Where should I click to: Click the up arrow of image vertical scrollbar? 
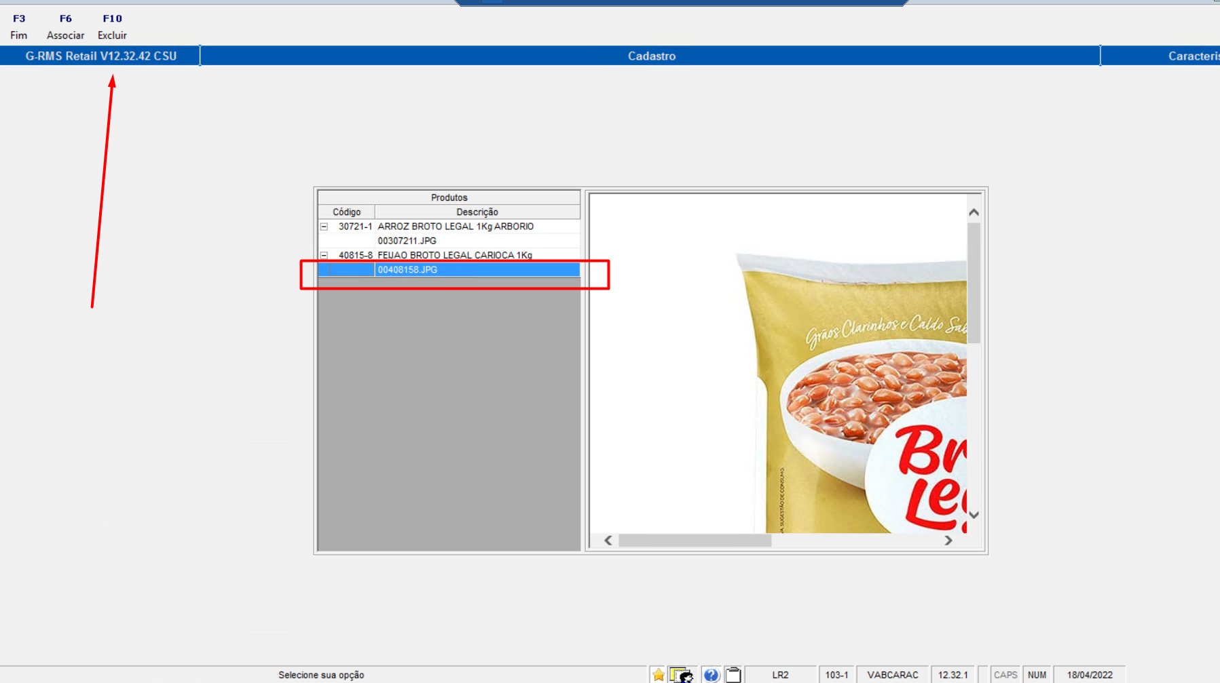point(974,212)
